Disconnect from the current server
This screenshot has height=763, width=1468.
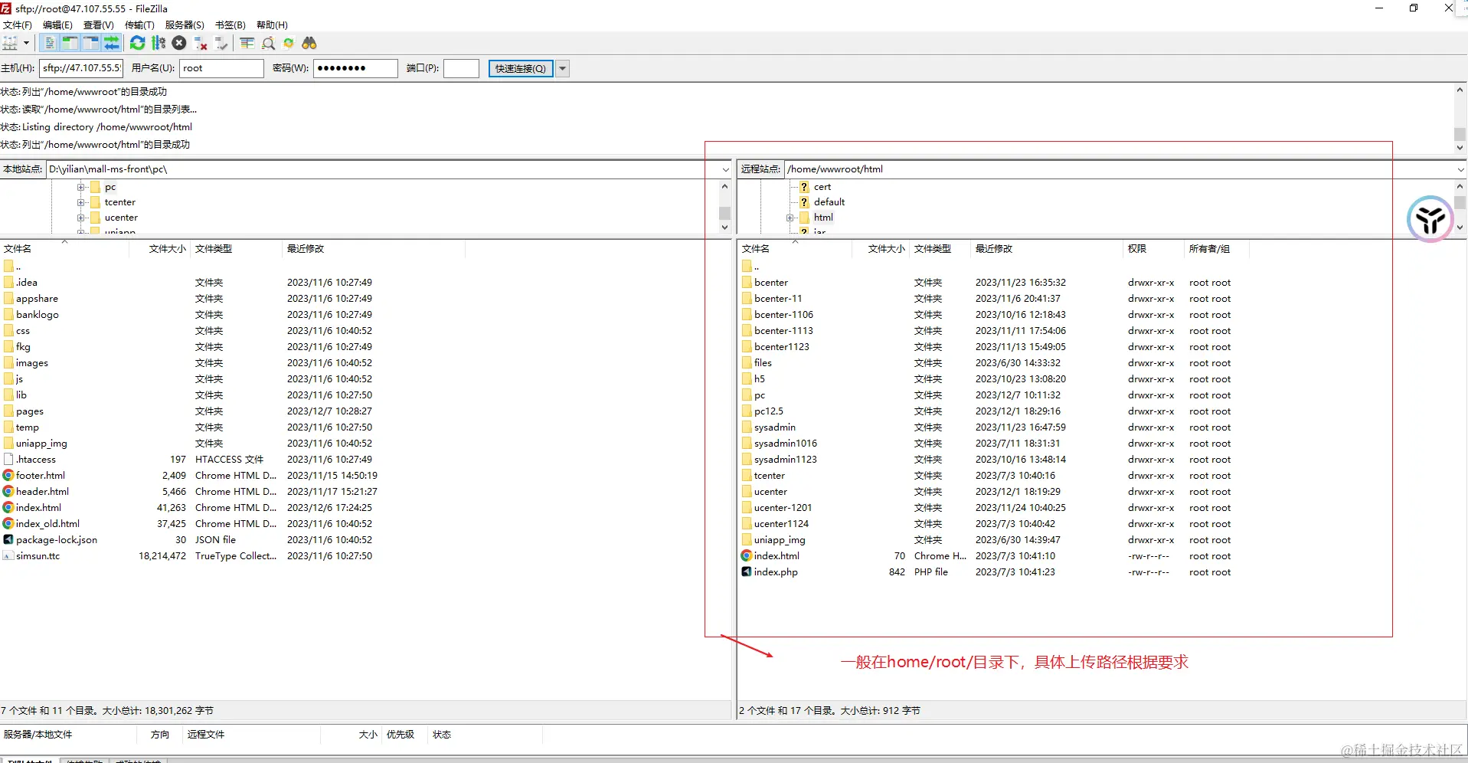pos(201,43)
